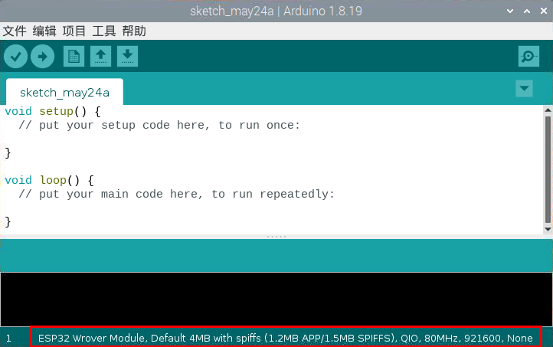Create a new sketch from the toolbar
Screen dimensions: 553x347
click(x=74, y=56)
